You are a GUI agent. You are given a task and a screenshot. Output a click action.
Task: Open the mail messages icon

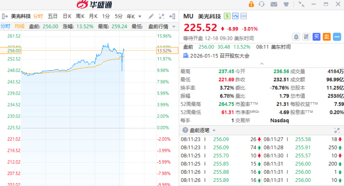tap(274, 4)
